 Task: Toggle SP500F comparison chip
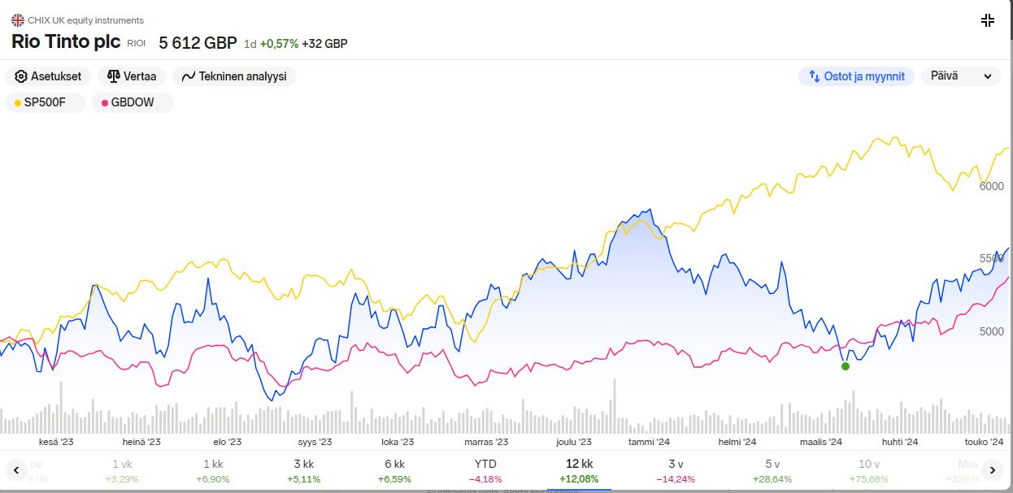point(45,103)
